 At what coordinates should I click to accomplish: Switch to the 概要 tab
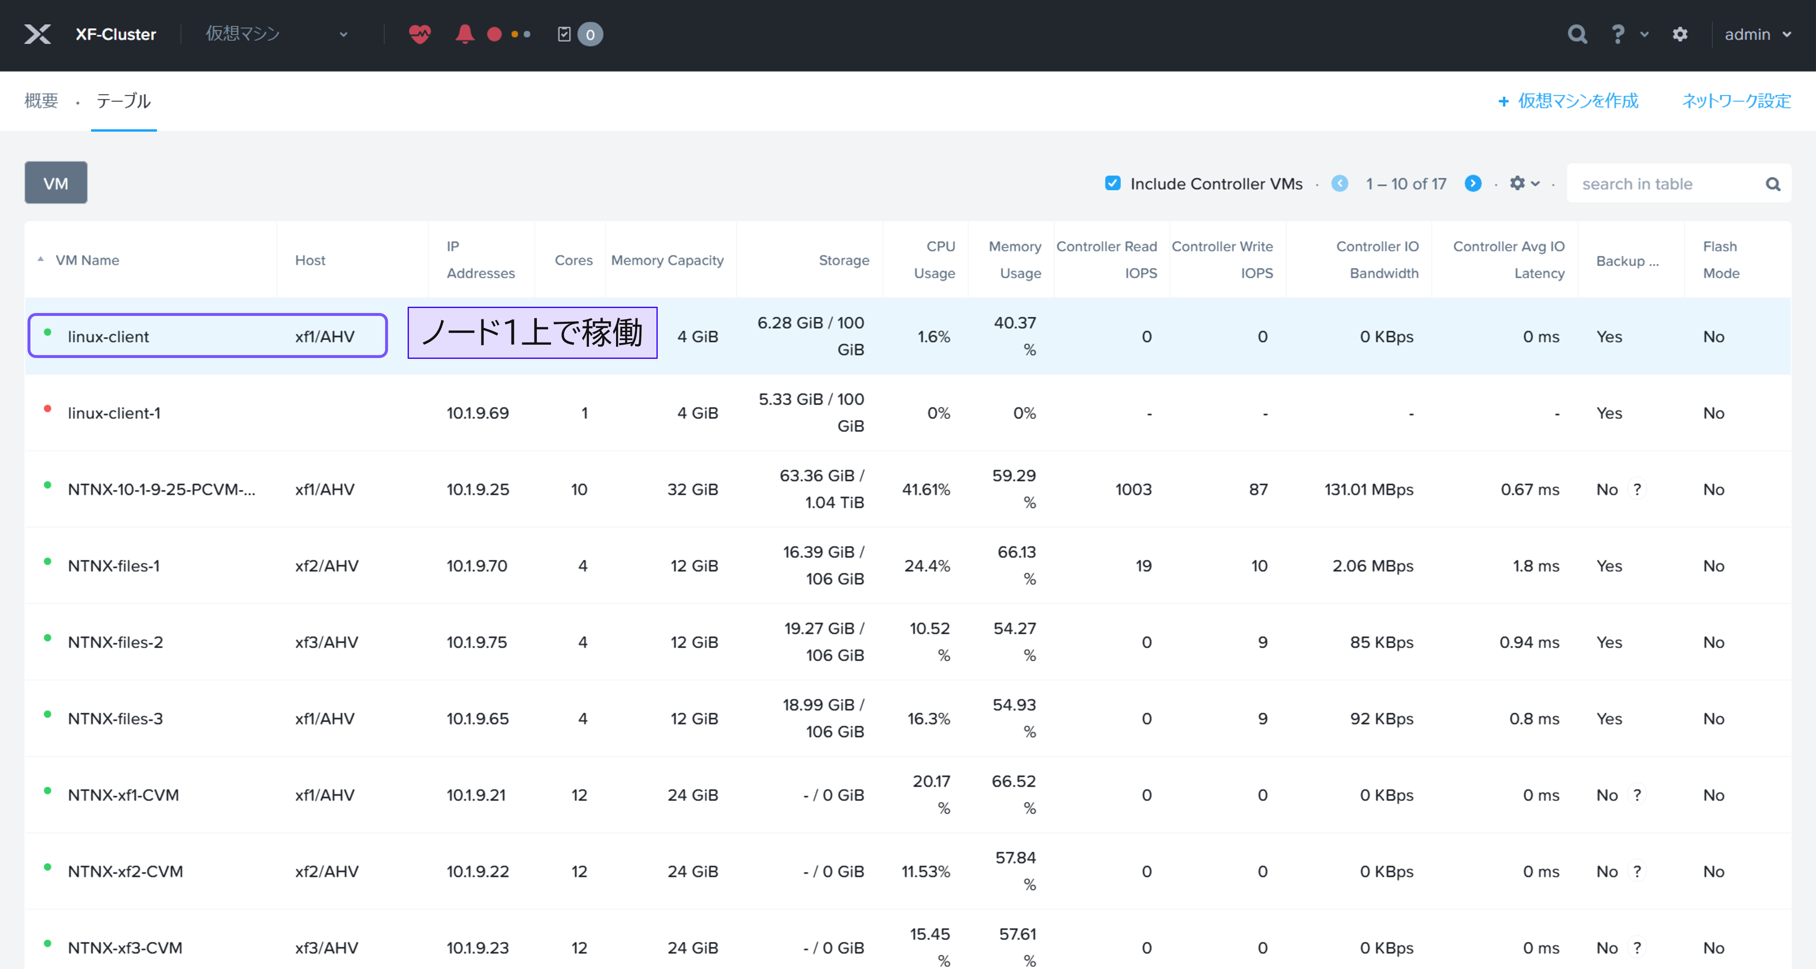click(41, 101)
